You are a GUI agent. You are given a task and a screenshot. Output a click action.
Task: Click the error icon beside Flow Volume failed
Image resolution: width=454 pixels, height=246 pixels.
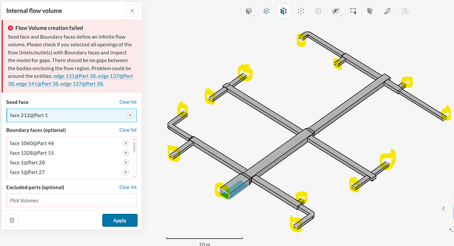tap(11, 28)
